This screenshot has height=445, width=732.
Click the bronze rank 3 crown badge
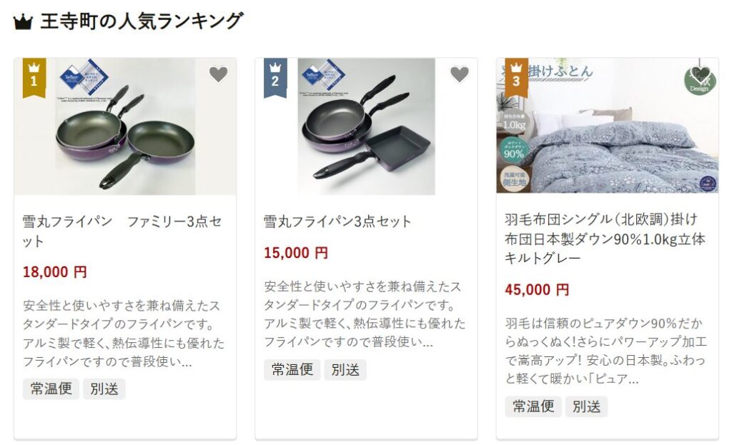[x=516, y=78]
